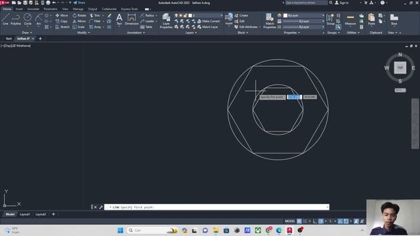
Task: Open the Insert ribbon tab
Action: click(19, 9)
